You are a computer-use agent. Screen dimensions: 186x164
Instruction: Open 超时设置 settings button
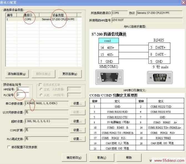pyautogui.click(x=77, y=121)
